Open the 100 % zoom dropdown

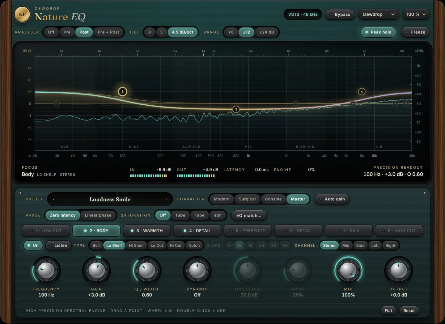click(416, 15)
